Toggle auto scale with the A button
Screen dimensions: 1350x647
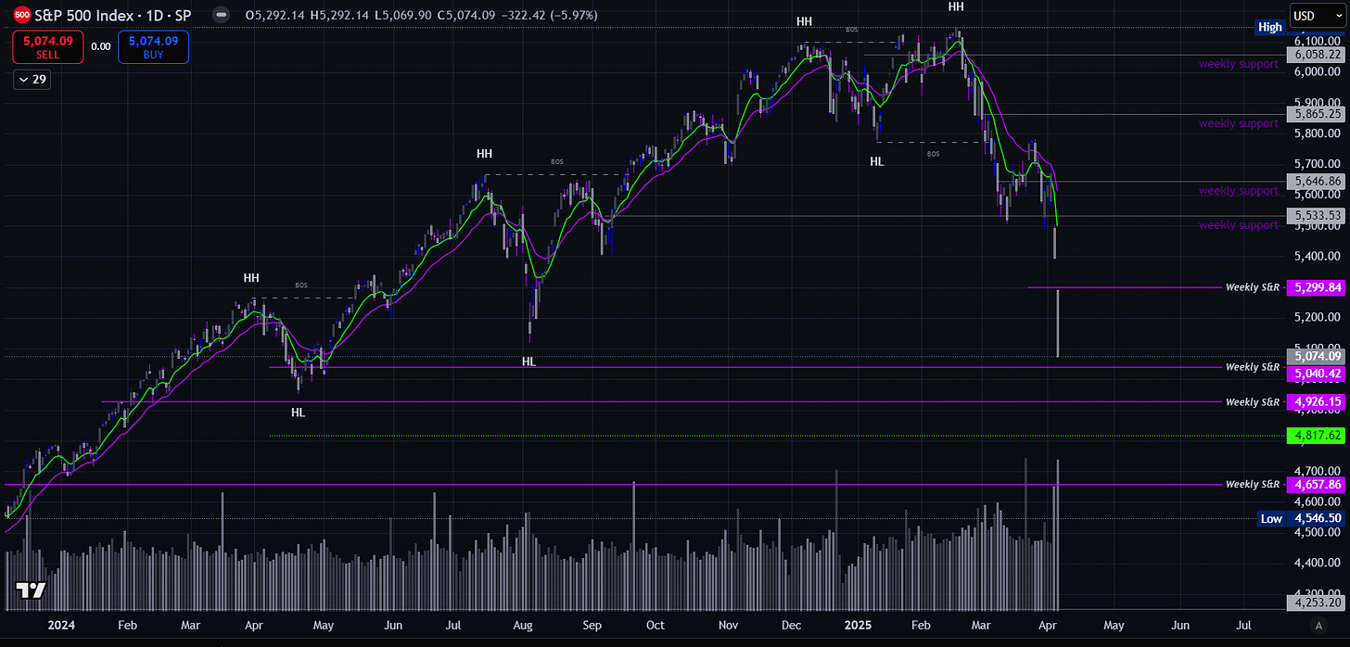(x=1318, y=625)
